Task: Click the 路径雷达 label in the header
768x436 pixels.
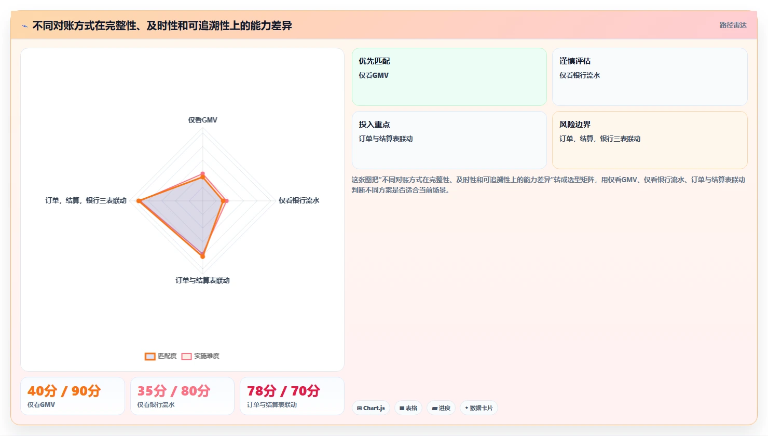Action: (733, 25)
